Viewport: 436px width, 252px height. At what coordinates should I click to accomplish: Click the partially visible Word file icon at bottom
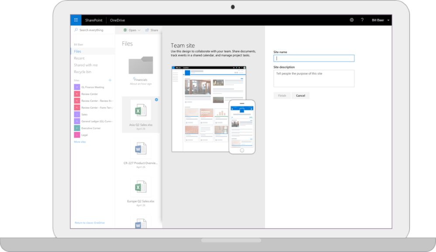pyautogui.click(x=141, y=223)
